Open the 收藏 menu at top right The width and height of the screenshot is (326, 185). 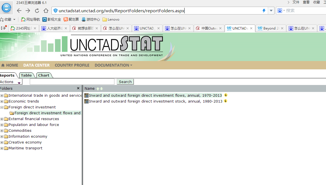pos(317,2)
